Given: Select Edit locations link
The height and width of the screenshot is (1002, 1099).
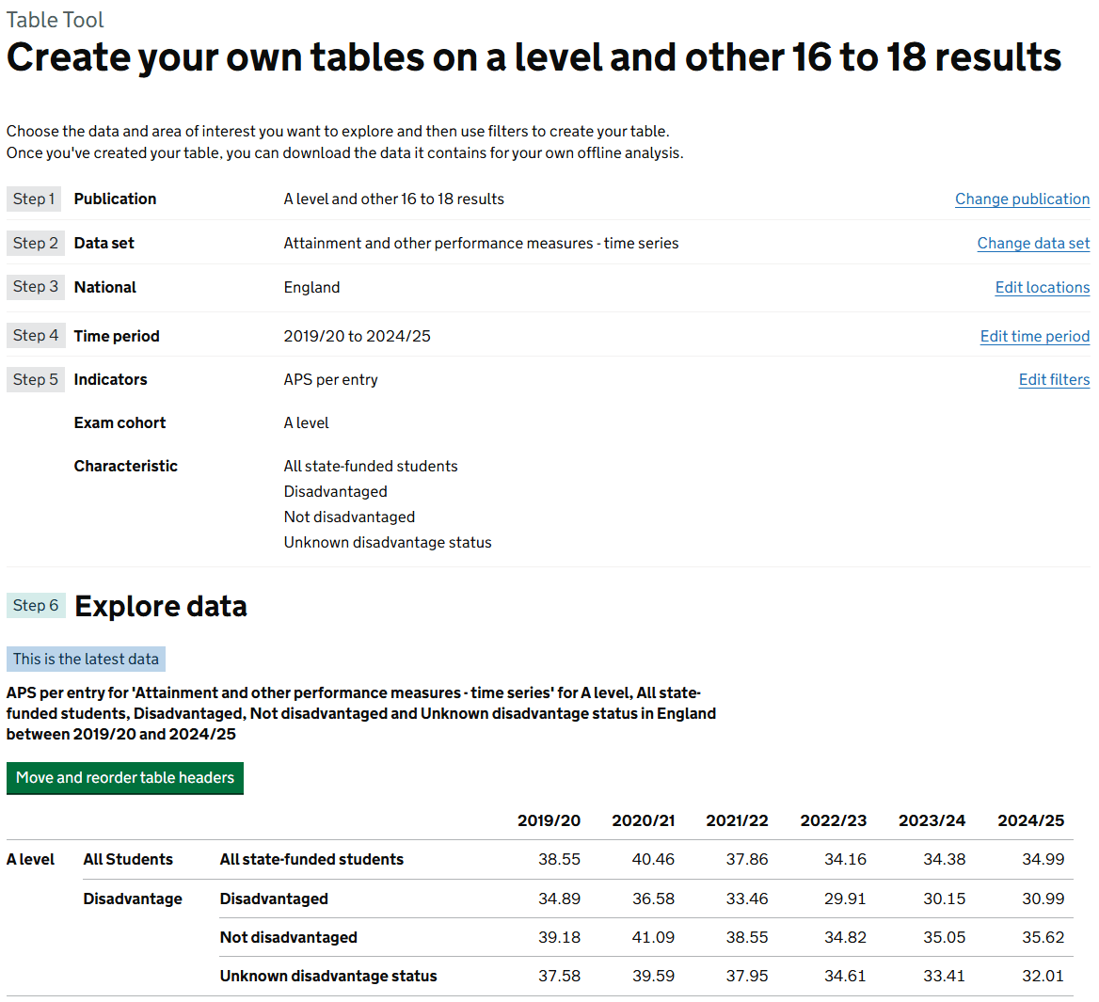Looking at the screenshot, I should pos(1043,287).
